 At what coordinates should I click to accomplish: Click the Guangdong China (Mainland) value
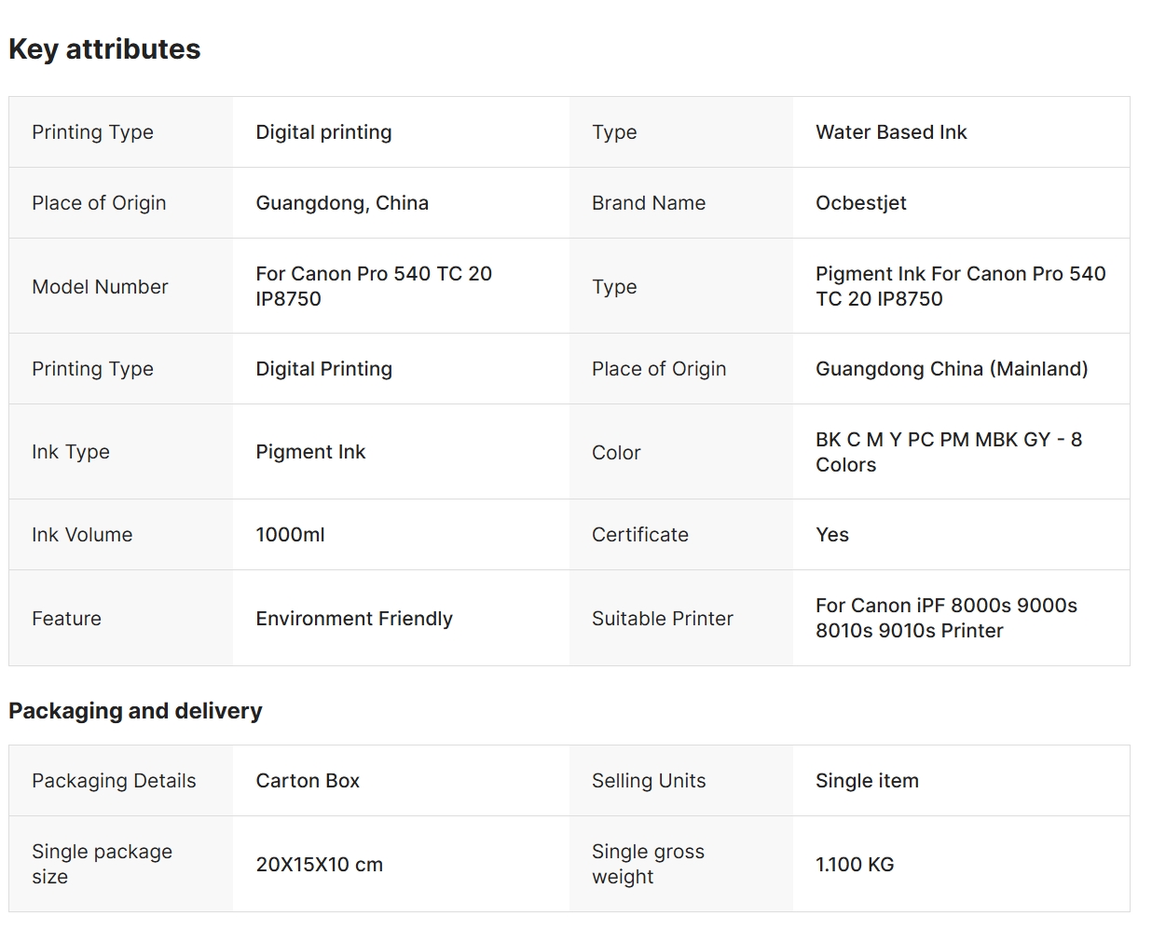(952, 369)
